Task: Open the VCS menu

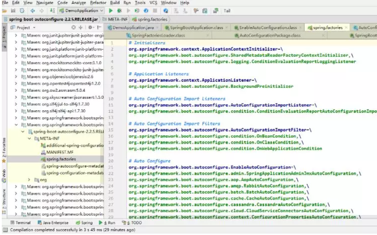Action: click(x=153, y=3)
